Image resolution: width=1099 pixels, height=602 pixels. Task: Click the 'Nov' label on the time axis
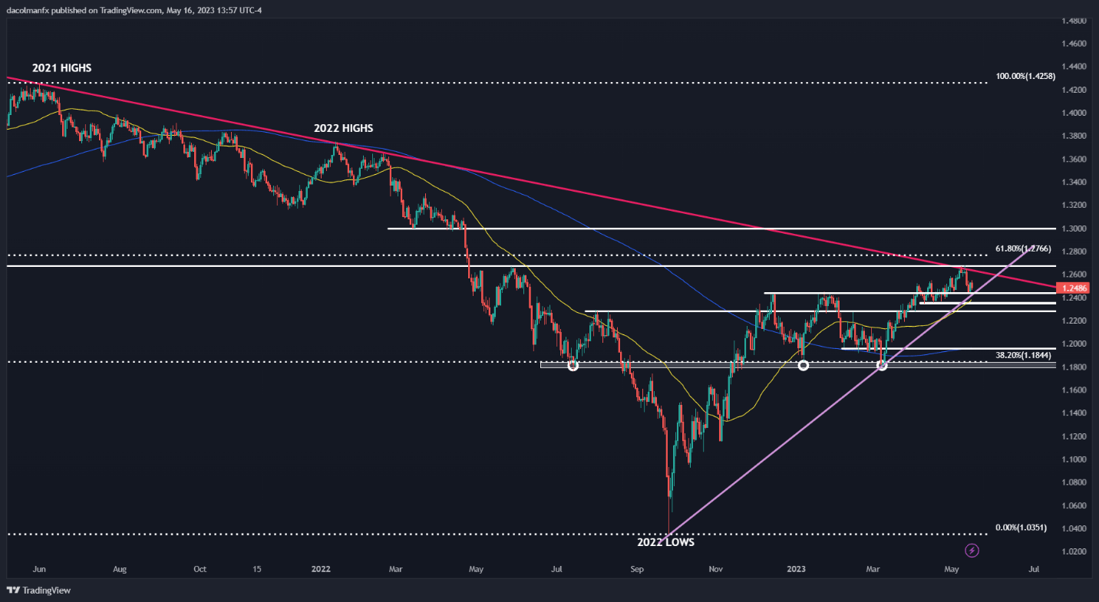716,569
